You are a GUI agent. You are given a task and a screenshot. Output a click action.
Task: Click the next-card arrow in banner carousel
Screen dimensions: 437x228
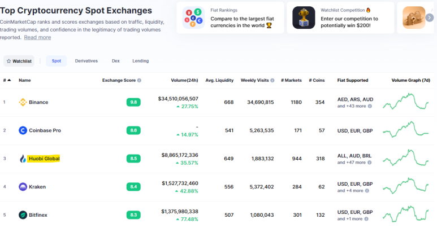click(430, 18)
